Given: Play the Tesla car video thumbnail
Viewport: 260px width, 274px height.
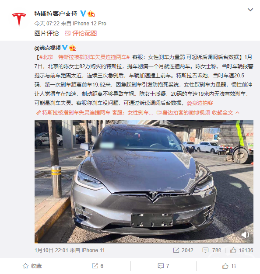Looking at the screenshot, I should (x=144, y=181).
